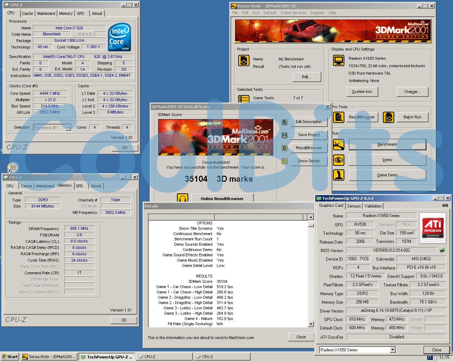Switch to the Cache tab in top CPU-Z
The height and width of the screenshot is (362, 453).
pyautogui.click(x=27, y=13)
